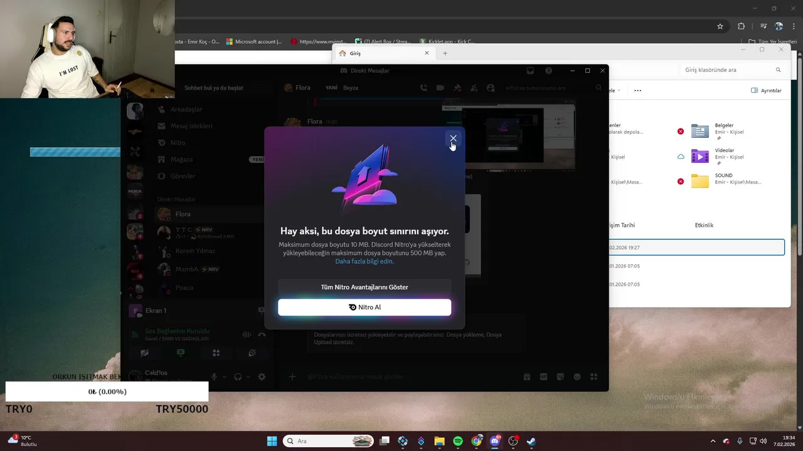This screenshot has height=451, width=803.
Task: Open Görevler in Discord sidebar
Action: (x=210, y=176)
